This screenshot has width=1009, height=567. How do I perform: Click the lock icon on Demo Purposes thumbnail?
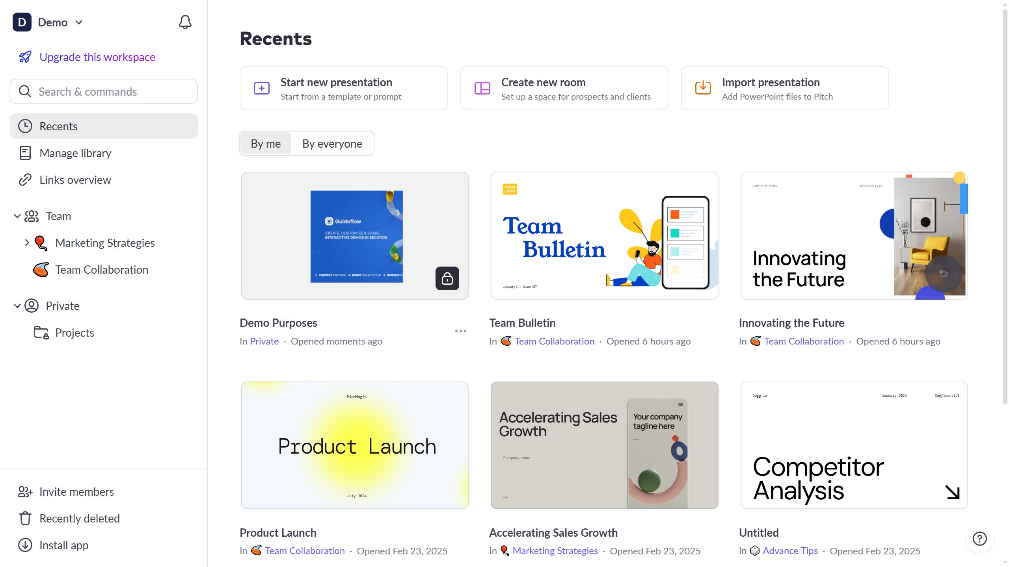[x=447, y=278]
